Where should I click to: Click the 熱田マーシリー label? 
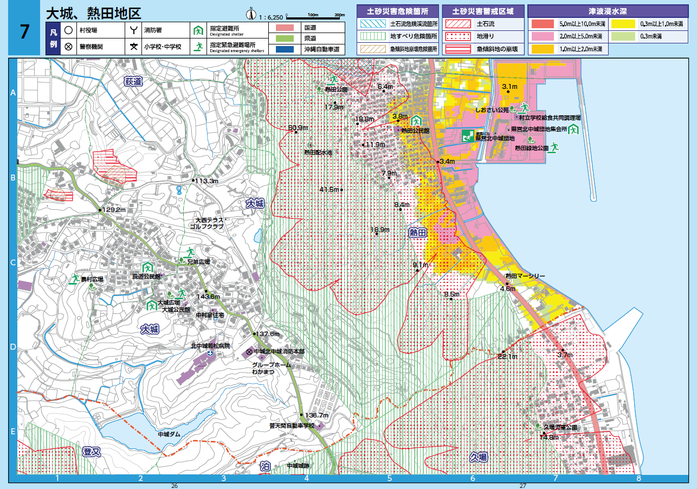[x=526, y=276]
